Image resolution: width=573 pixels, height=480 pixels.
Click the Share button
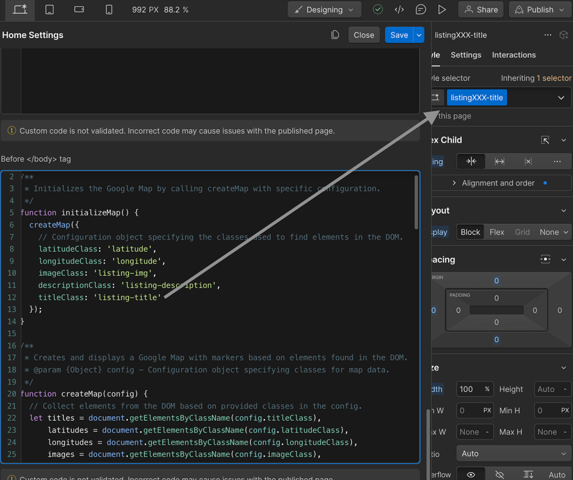pyautogui.click(x=481, y=10)
